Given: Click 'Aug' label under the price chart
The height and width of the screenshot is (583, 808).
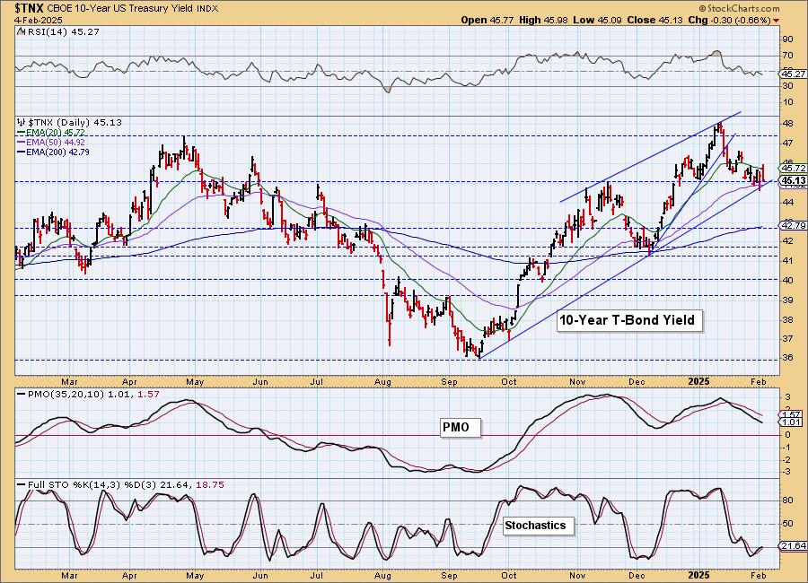Looking at the screenshot, I should (x=382, y=381).
